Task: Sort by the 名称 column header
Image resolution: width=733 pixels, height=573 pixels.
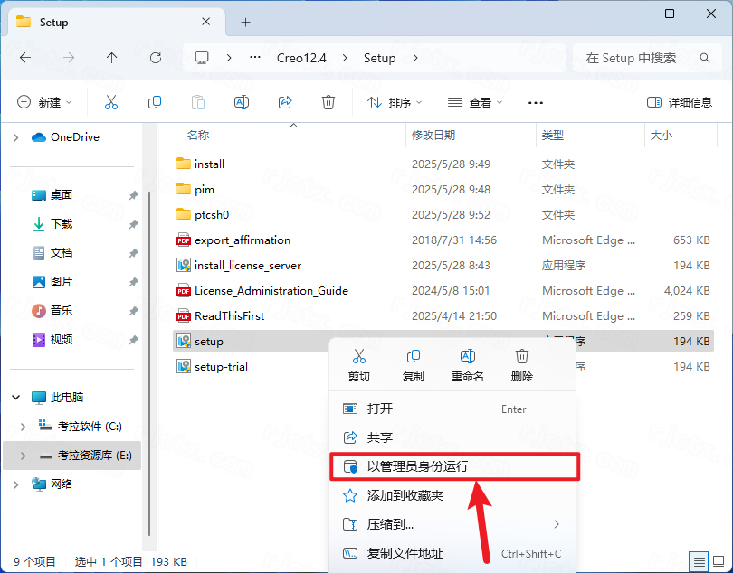Action: [x=198, y=136]
